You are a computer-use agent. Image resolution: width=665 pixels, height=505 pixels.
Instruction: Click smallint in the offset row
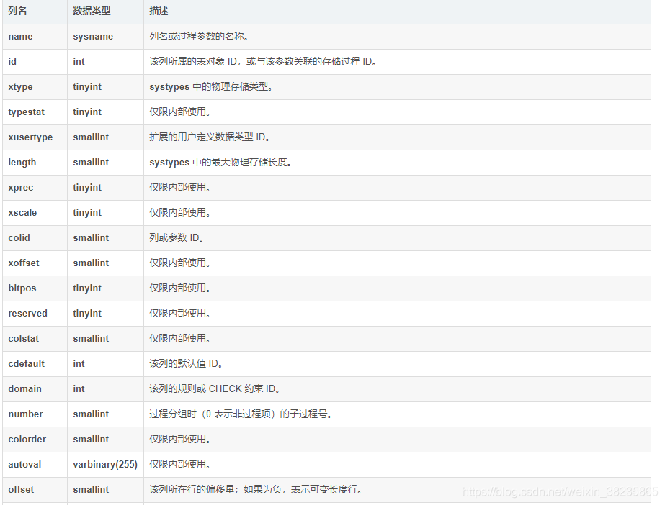(x=91, y=490)
